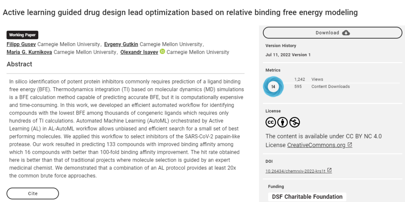Click external link icon next to CreativeCommons.org
The width and height of the screenshot is (405, 202).
pyautogui.click(x=349, y=145)
